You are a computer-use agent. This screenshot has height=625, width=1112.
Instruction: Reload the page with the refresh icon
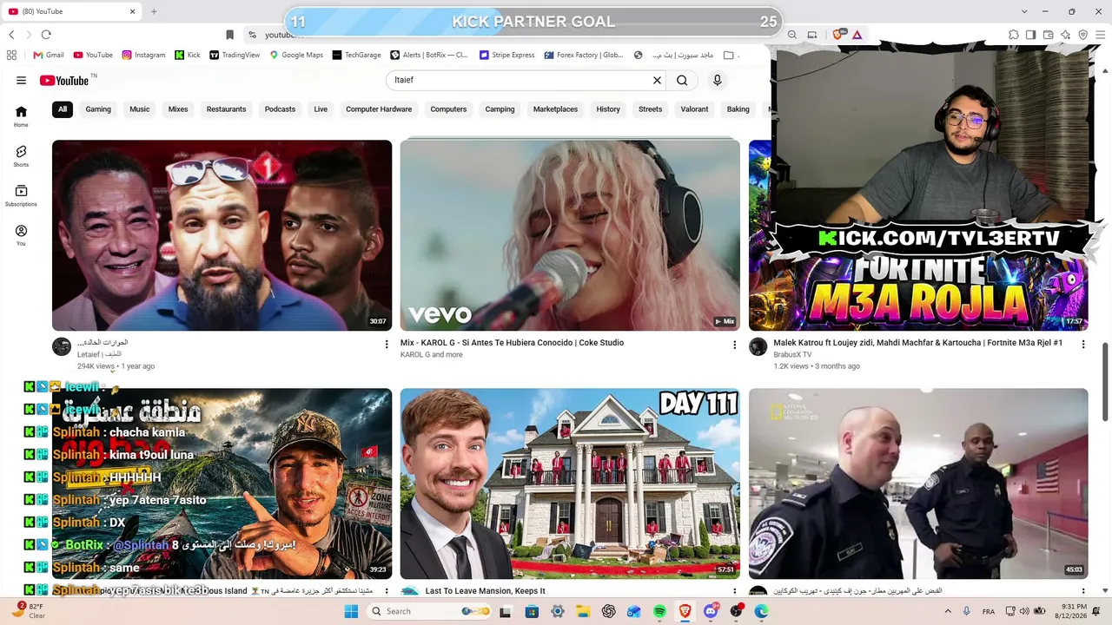click(x=46, y=35)
